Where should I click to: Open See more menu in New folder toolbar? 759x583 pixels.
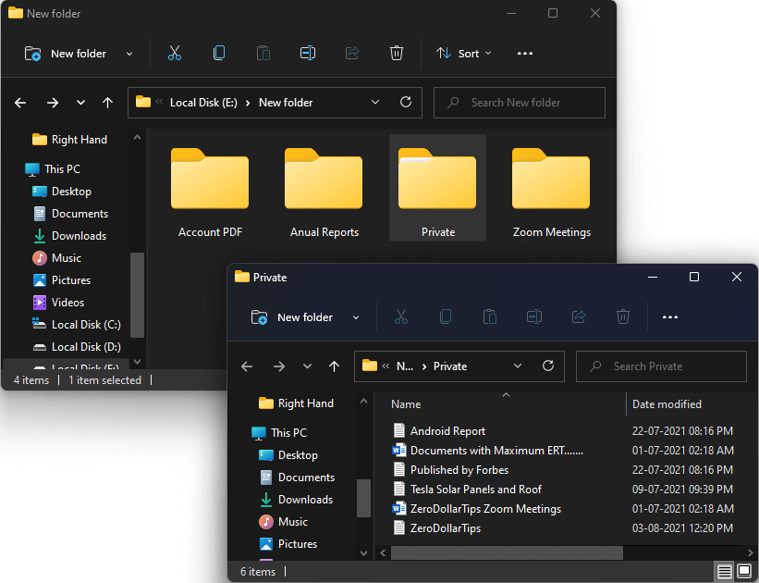(x=525, y=54)
